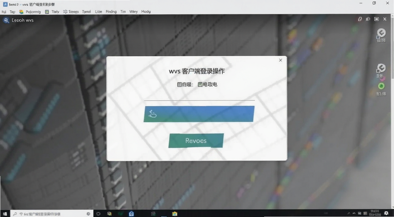Click the Task View circle icon in the taskbar
The height and width of the screenshot is (217, 394).
pos(98,214)
